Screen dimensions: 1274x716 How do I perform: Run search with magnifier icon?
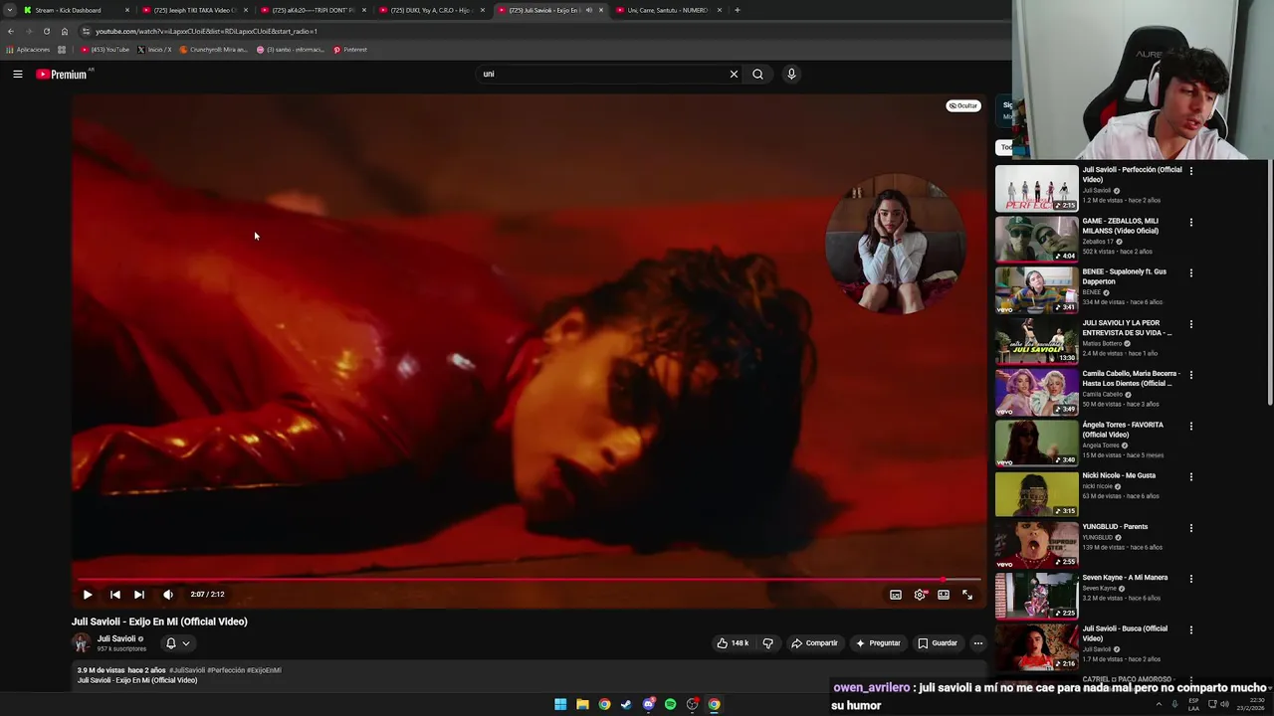click(x=757, y=74)
